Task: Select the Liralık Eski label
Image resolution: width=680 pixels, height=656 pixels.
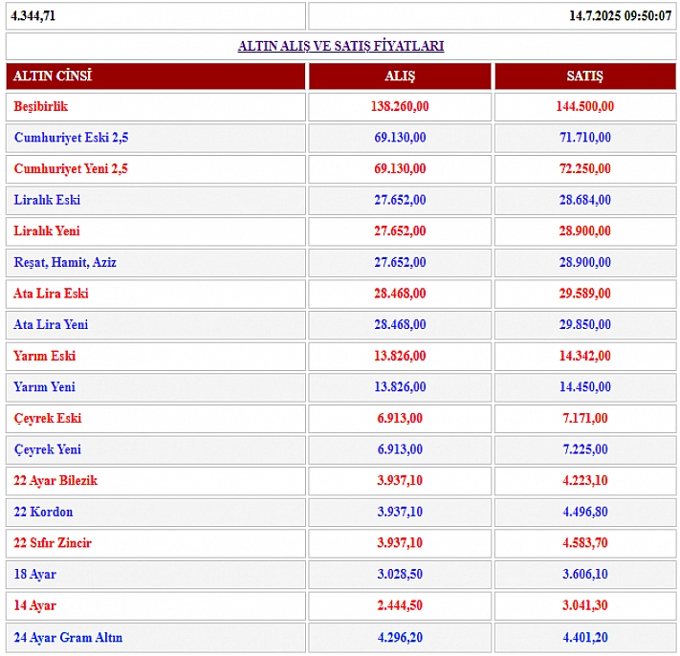Action: coord(47,200)
